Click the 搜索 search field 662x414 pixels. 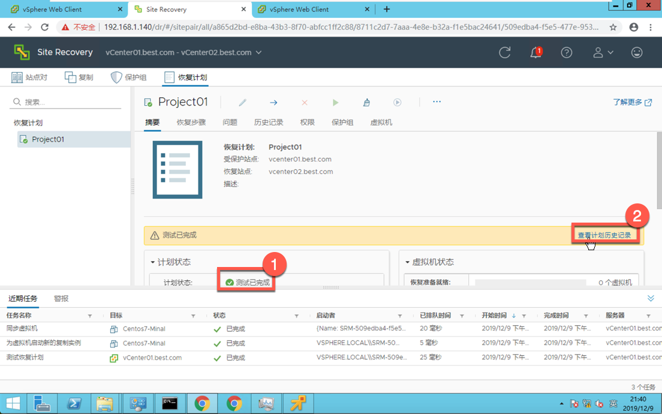tap(67, 102)
